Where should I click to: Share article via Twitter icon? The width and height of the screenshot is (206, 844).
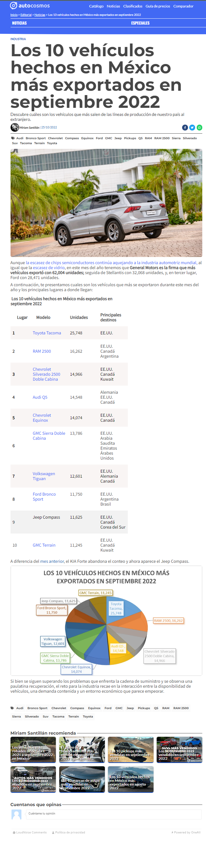tap(192, 128)
